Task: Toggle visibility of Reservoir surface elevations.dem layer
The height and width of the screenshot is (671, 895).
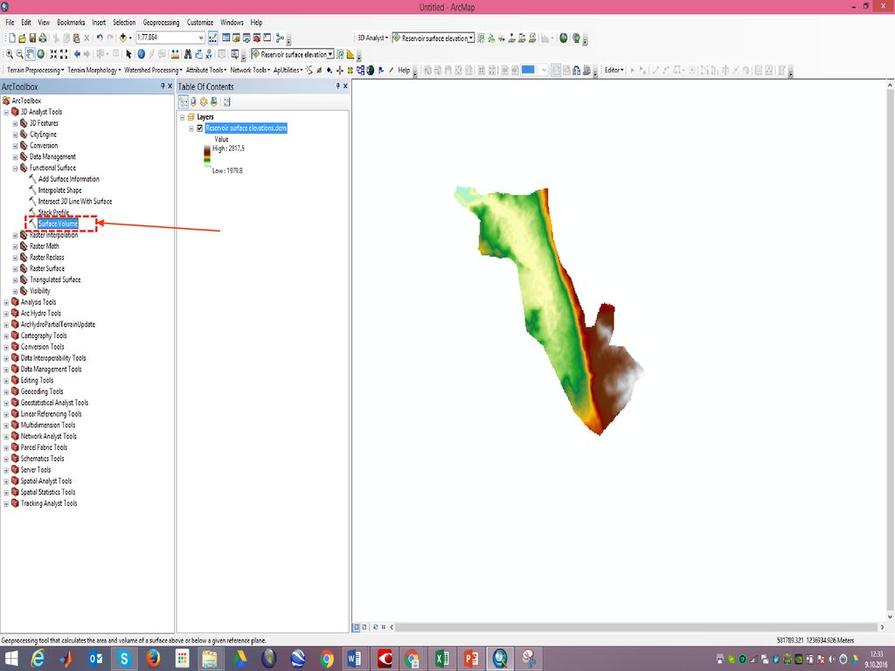Action: tap(200, 128)
